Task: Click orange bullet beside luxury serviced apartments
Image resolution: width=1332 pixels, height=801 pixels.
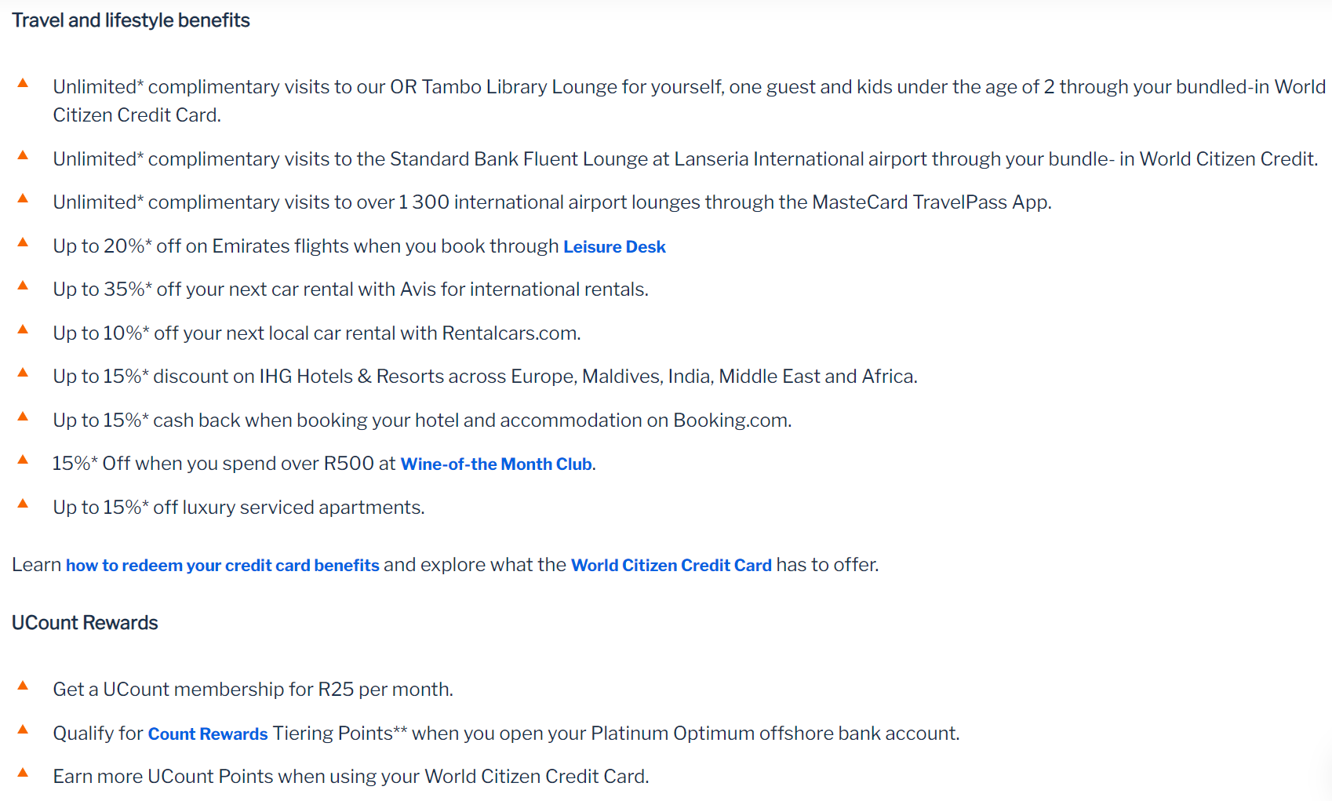Action: [23, 504]
